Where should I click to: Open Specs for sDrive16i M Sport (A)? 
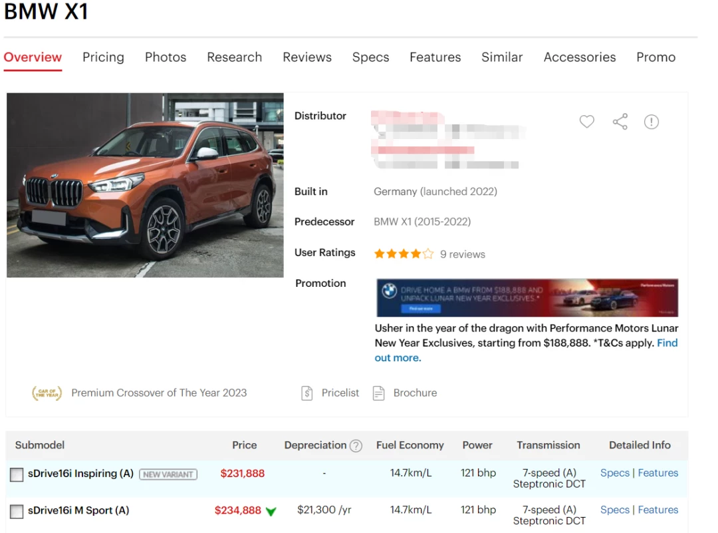point(615,510)
